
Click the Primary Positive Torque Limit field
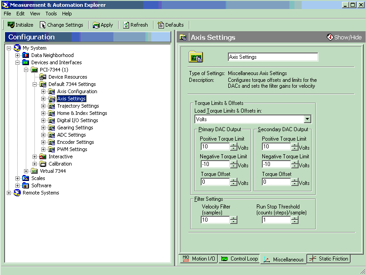215,147
